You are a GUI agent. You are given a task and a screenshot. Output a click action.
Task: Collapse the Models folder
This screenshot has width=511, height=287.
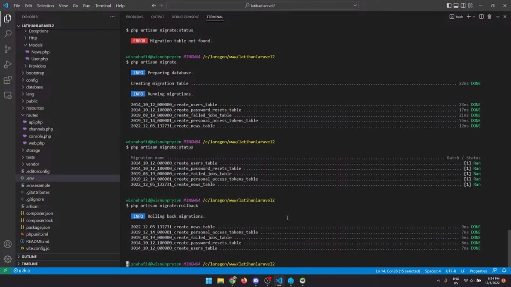coord(26,45)
